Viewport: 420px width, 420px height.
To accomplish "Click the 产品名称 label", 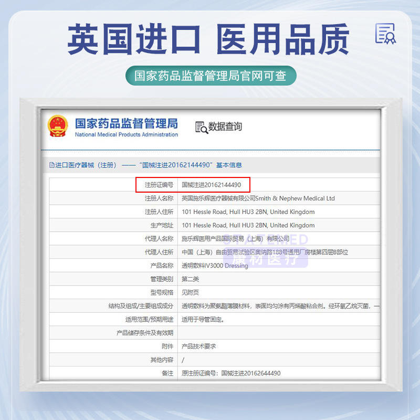I will click(162, 266).
